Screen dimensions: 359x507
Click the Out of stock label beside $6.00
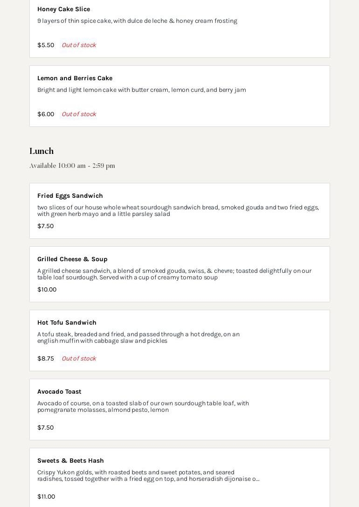(79, 114)
